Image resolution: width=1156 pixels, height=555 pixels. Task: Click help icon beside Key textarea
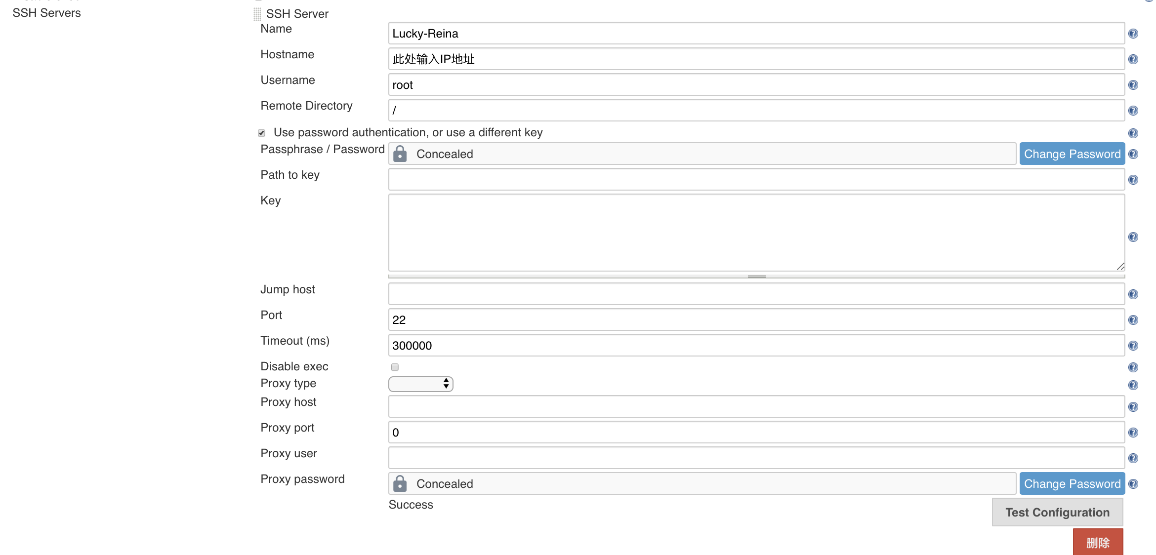(1133, 237)
